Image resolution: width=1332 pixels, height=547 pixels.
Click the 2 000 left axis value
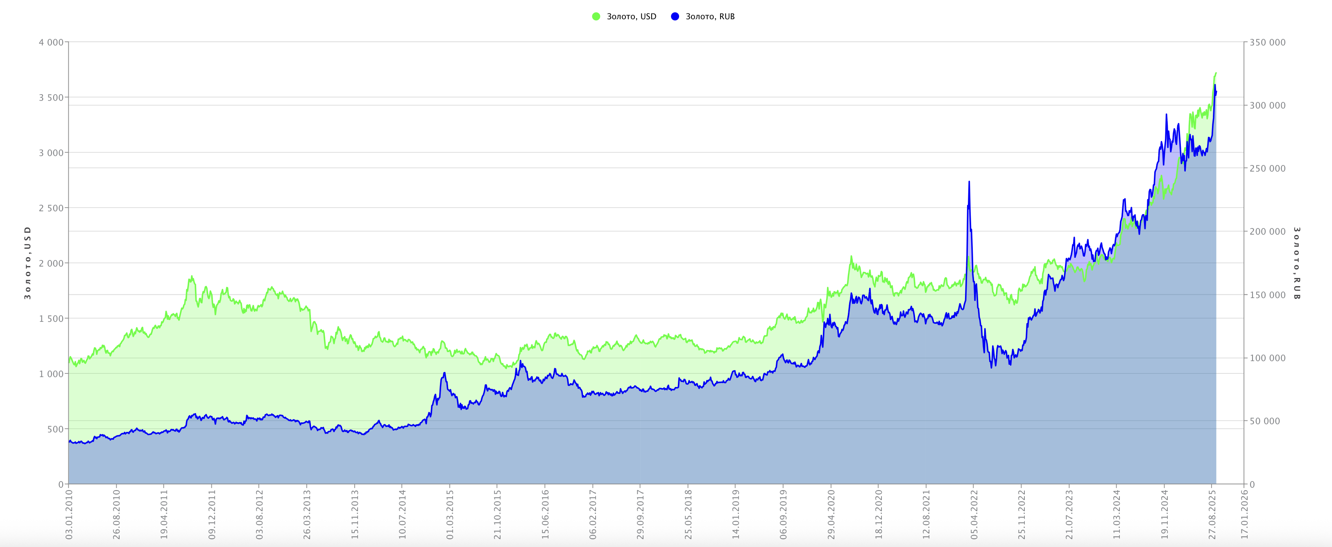pyautogui.click(x=51, y=263)
